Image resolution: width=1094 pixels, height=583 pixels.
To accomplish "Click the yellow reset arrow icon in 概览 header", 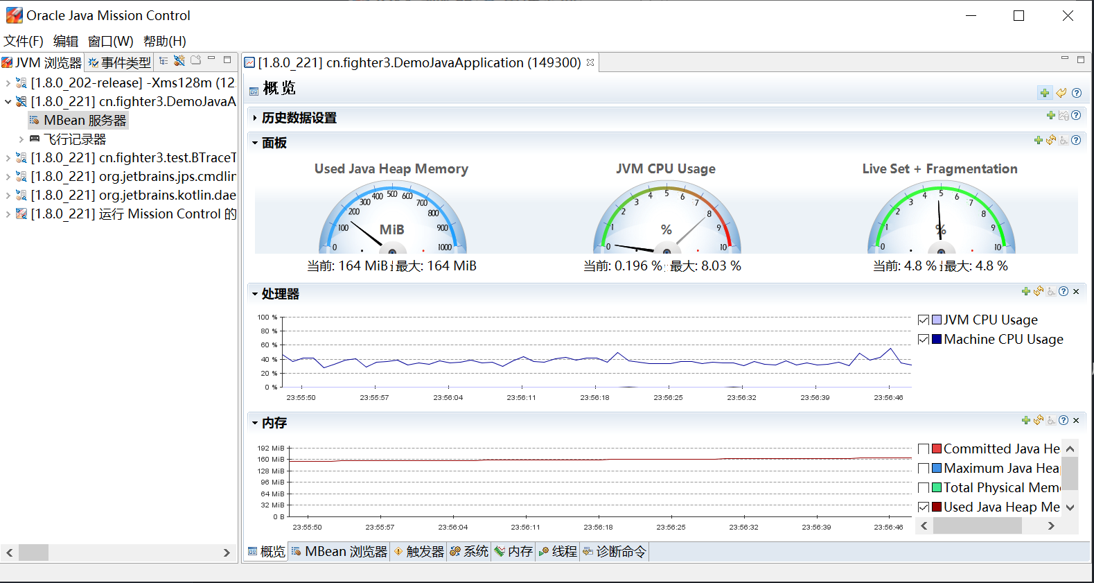I will click(1061, 93).
